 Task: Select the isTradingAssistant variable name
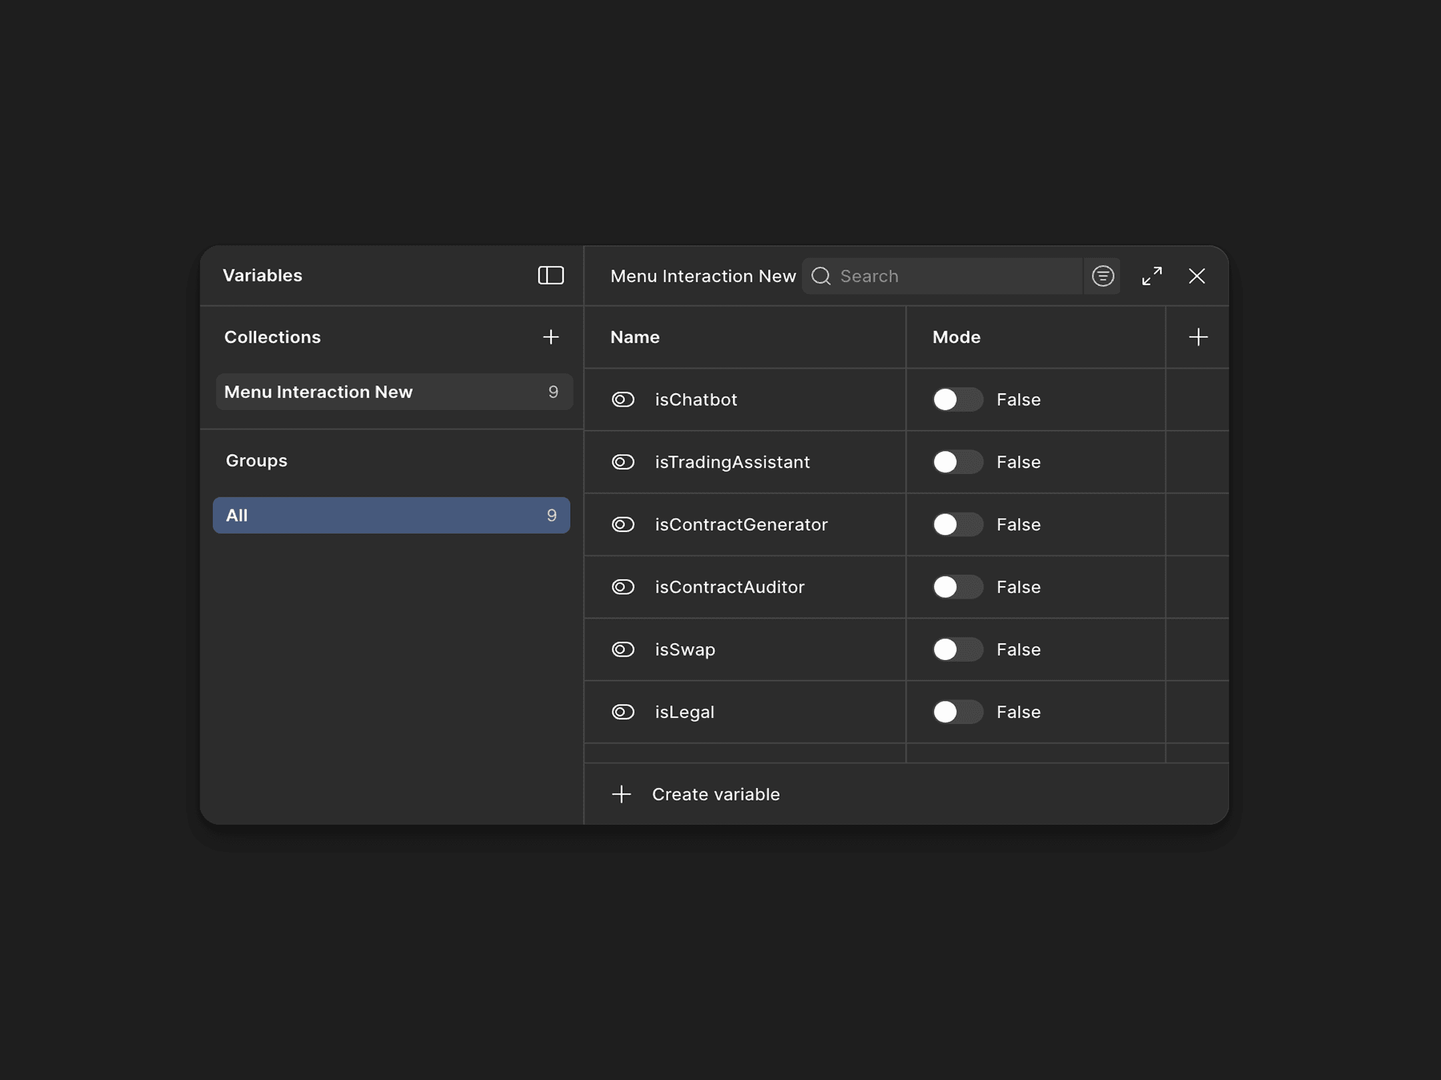(x=732, y=462)
